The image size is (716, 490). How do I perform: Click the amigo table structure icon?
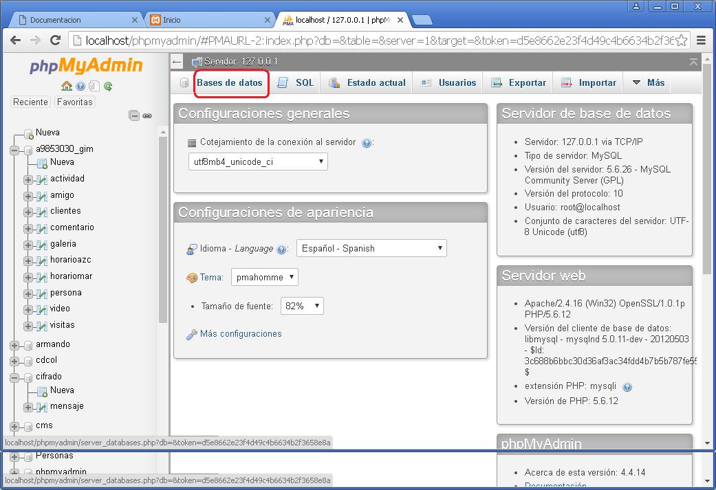tap(41, 196)
